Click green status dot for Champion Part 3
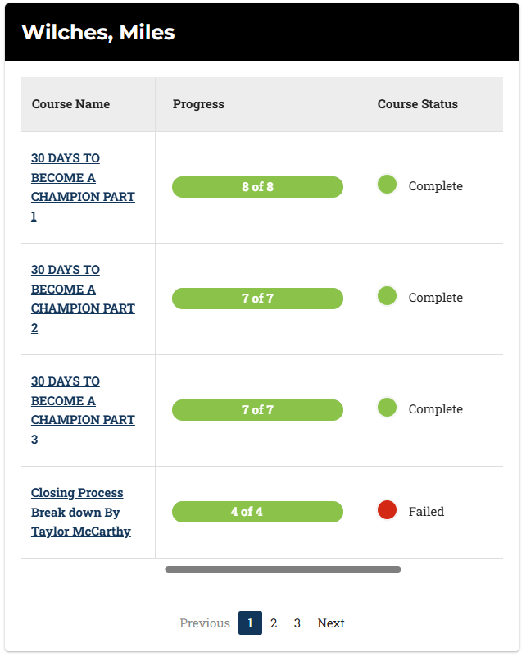The height and width of the screenshot is (657, 526). [388, 408]
